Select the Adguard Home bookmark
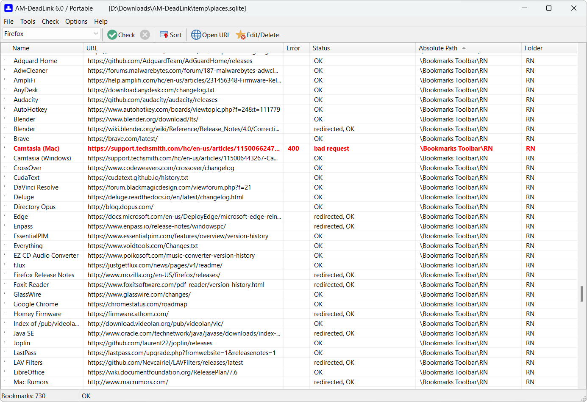The image size is (587, 402). click(x=35, y=61)
